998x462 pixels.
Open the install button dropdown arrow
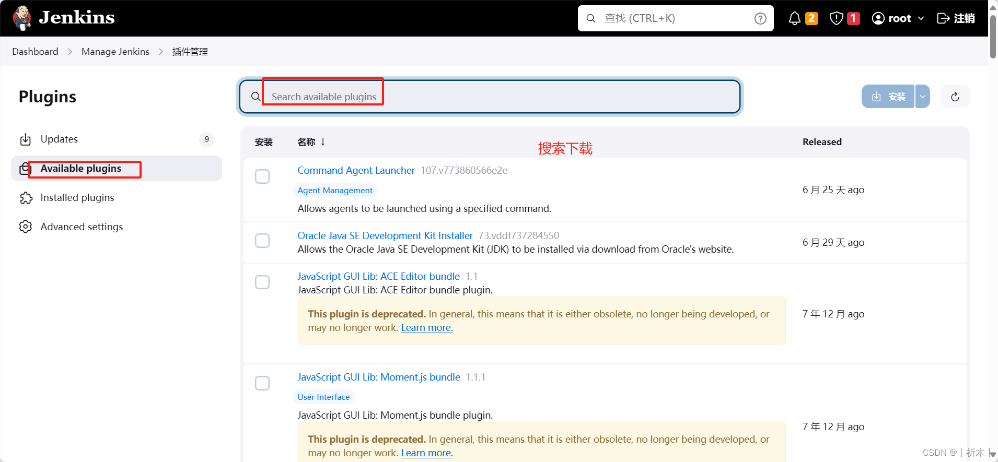click(923, 97)
